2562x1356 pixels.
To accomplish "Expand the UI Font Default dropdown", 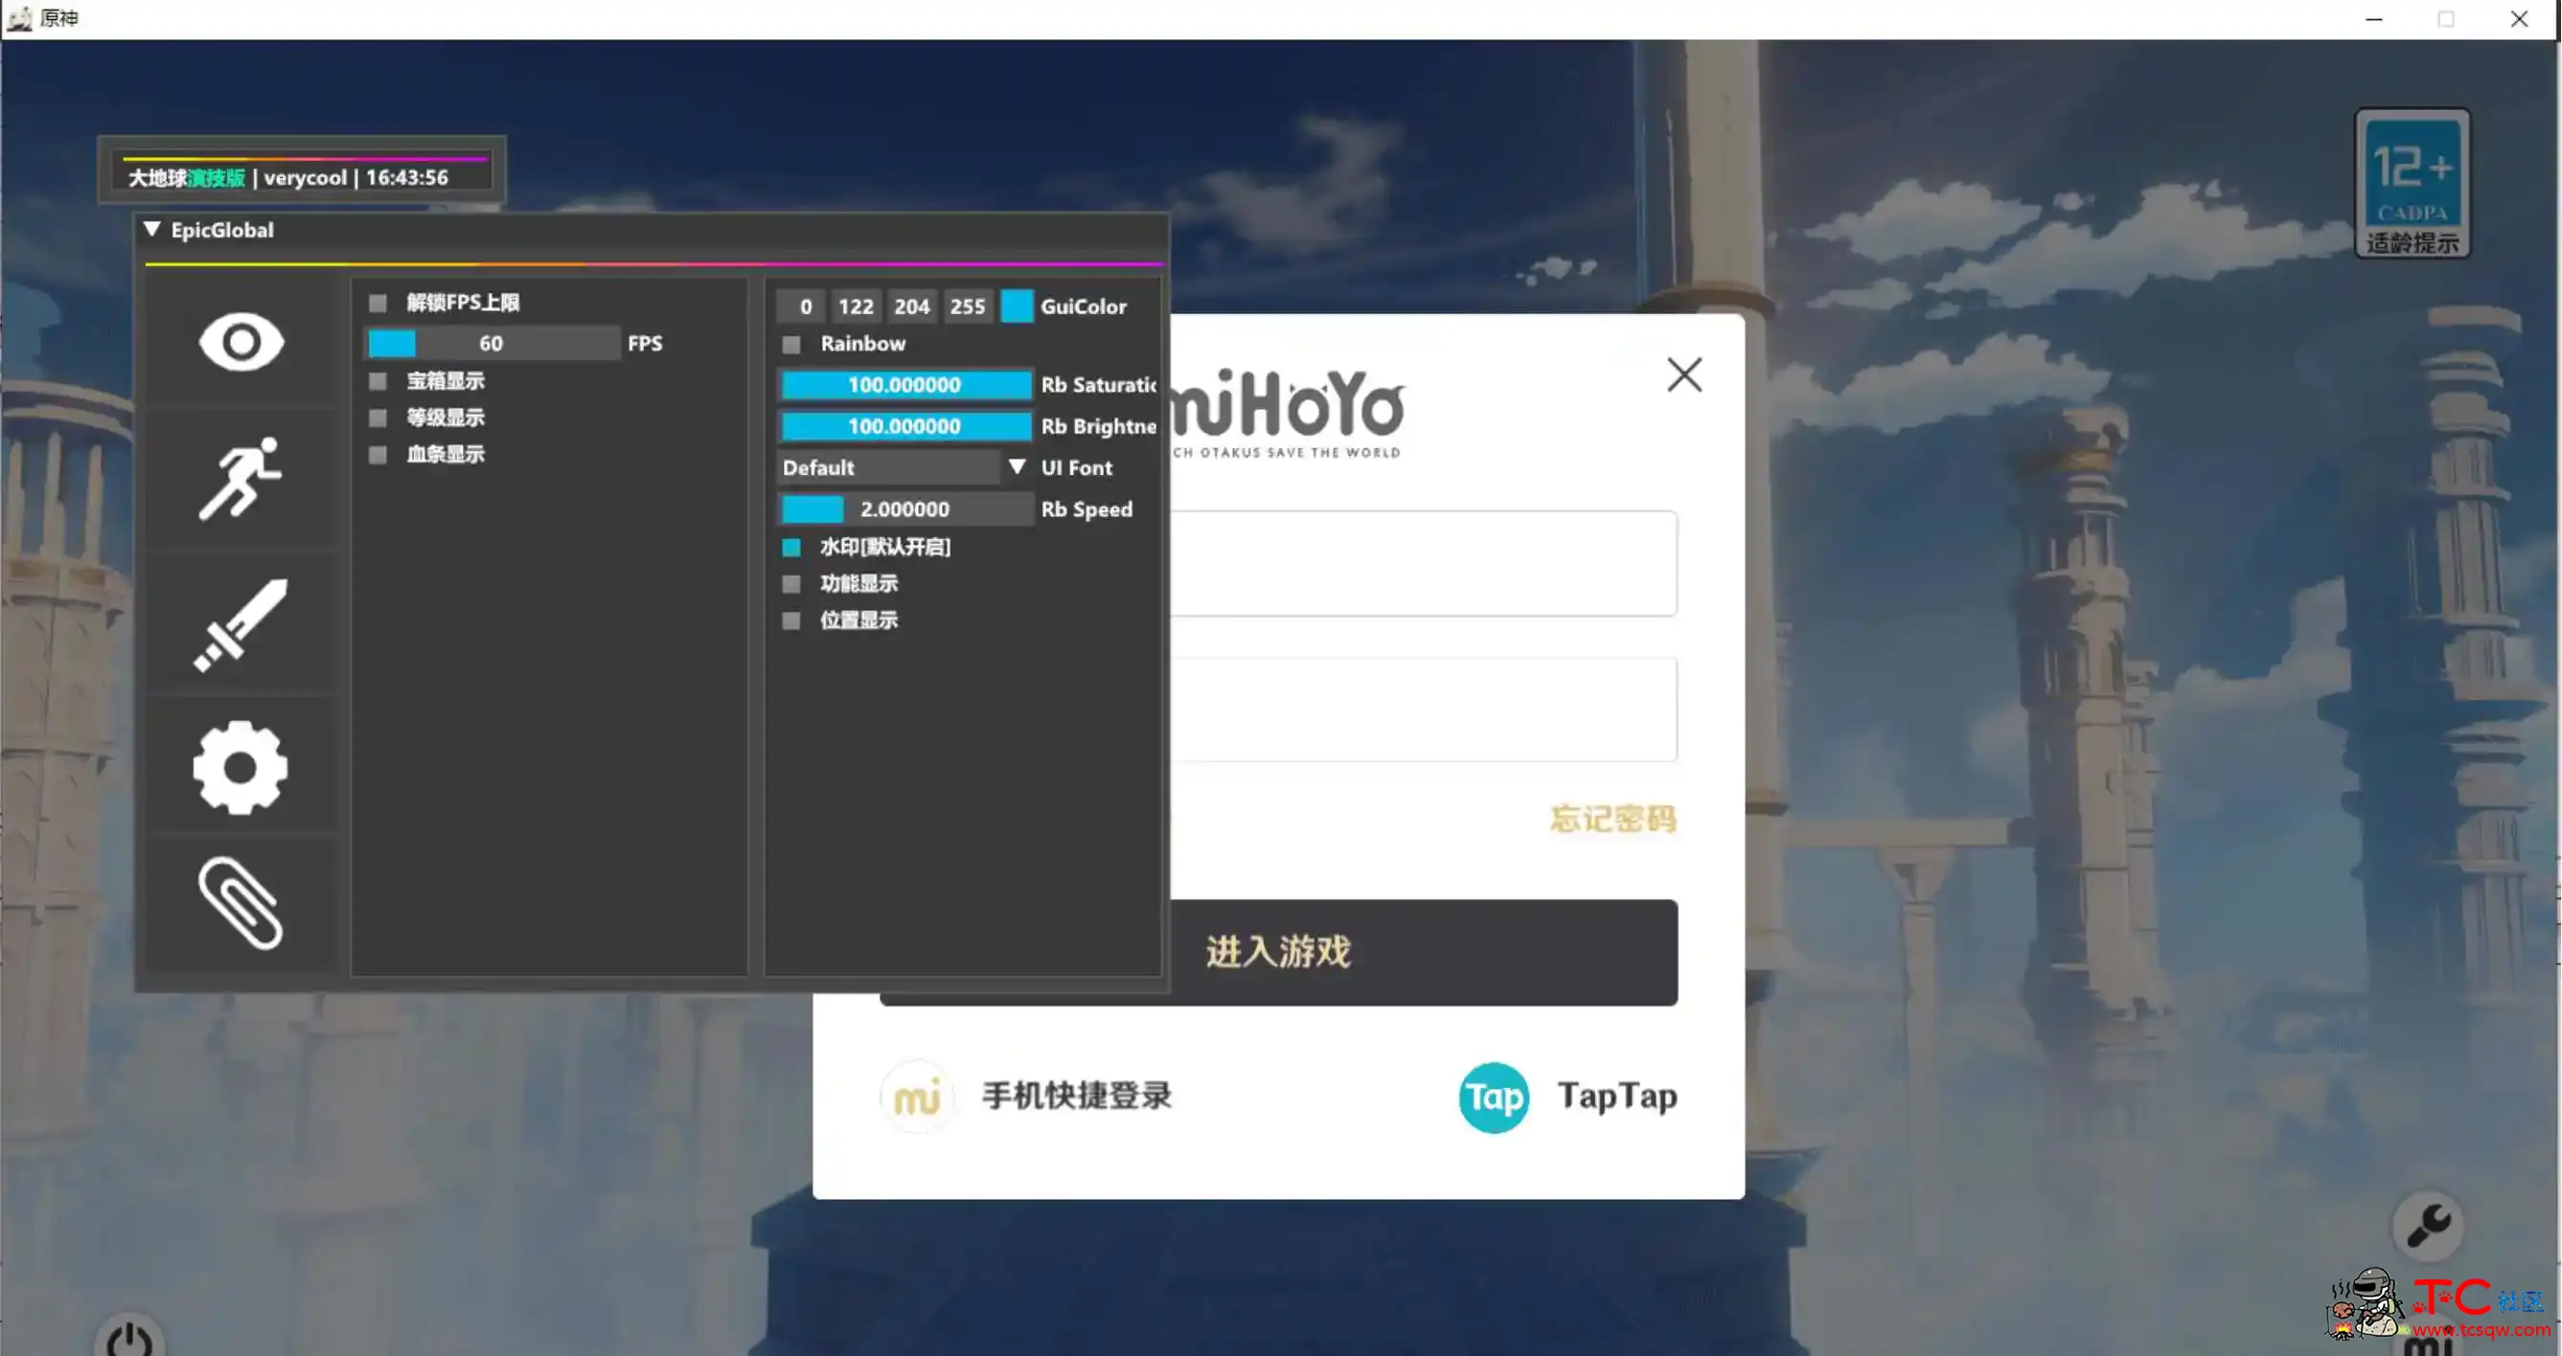I will 904,467.
